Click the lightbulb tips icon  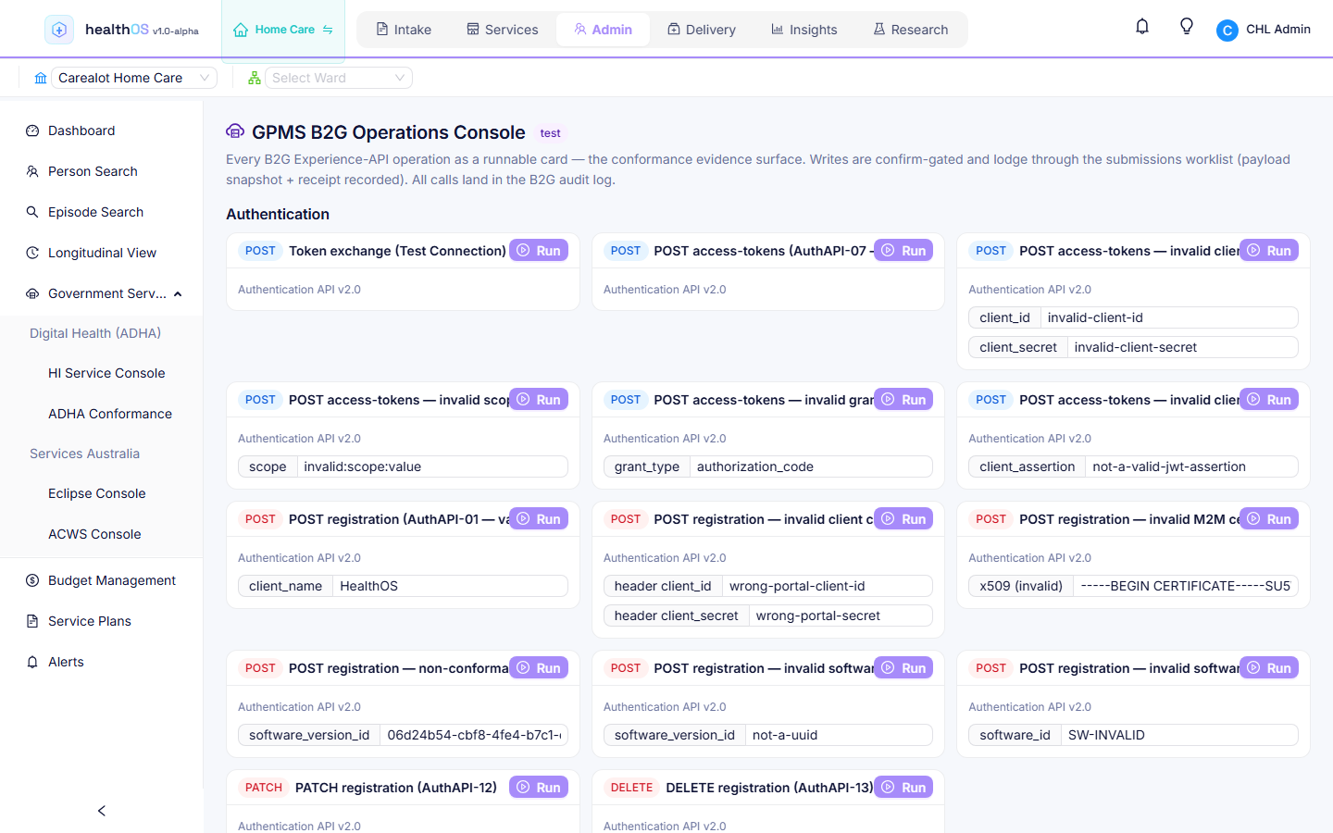coord(1187,27)
